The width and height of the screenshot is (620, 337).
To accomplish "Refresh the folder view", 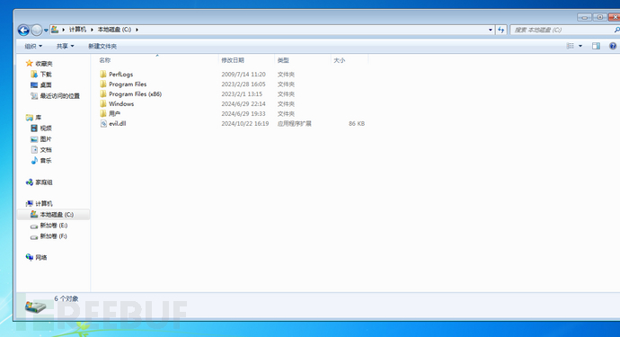I will click(x=501, y=30).
